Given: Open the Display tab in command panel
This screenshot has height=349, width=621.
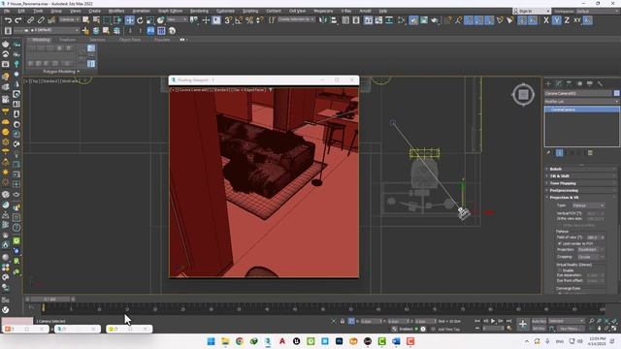Looking at the screenshot, I should pyautogui.click(x=590, y=83).
